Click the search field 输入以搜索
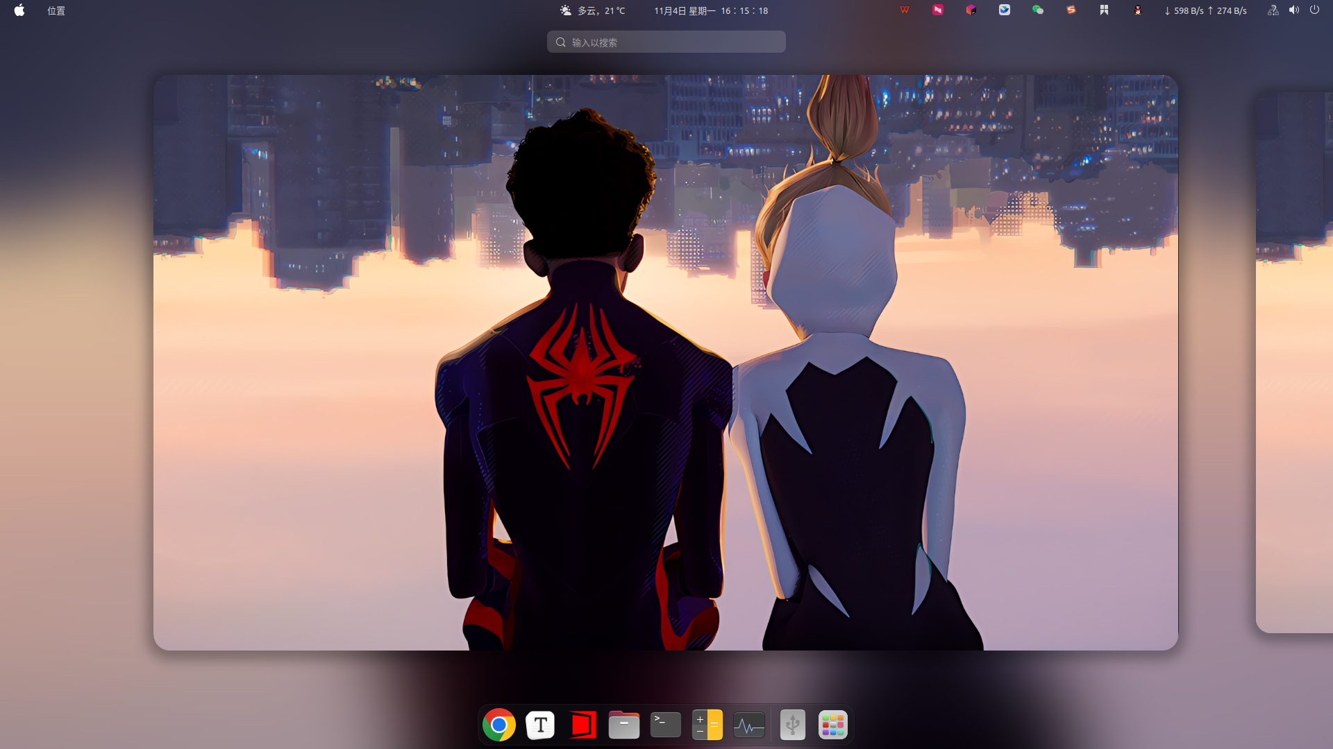 [666, 42]
